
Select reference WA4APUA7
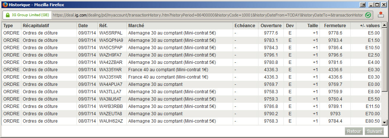(x=111, y=84)
